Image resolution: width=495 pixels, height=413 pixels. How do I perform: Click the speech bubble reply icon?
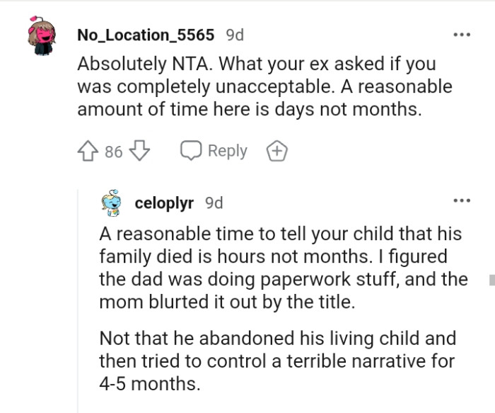pyautogui.click(x=191, y=151)
